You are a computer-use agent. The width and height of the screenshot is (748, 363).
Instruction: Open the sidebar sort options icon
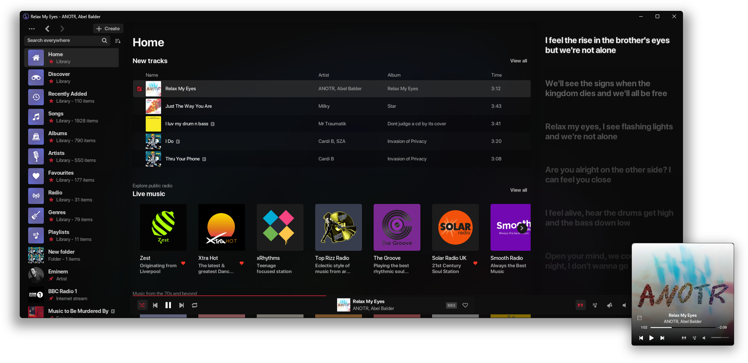coord(118,41)
